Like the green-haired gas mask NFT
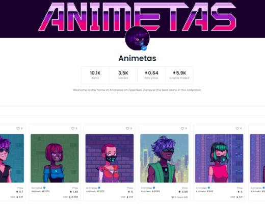This screenshot has height=204, width=265. tap(237, 129)
